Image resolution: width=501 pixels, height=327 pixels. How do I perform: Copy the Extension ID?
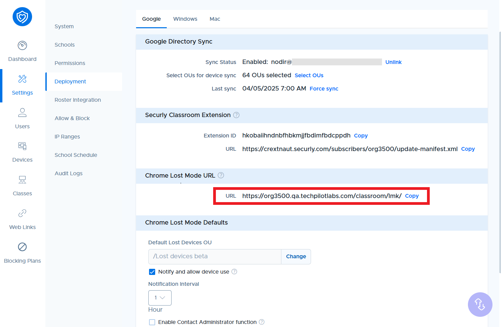[x=361, y=136]
